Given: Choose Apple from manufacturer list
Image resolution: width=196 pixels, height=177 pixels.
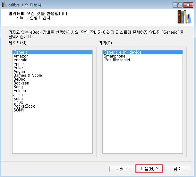Looking at the screenshot, I should [x=52, y=64].
